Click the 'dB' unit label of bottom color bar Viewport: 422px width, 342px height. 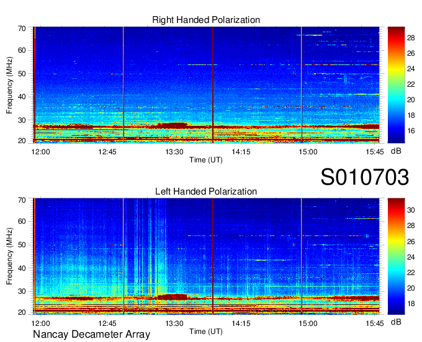tap(396, 322)
